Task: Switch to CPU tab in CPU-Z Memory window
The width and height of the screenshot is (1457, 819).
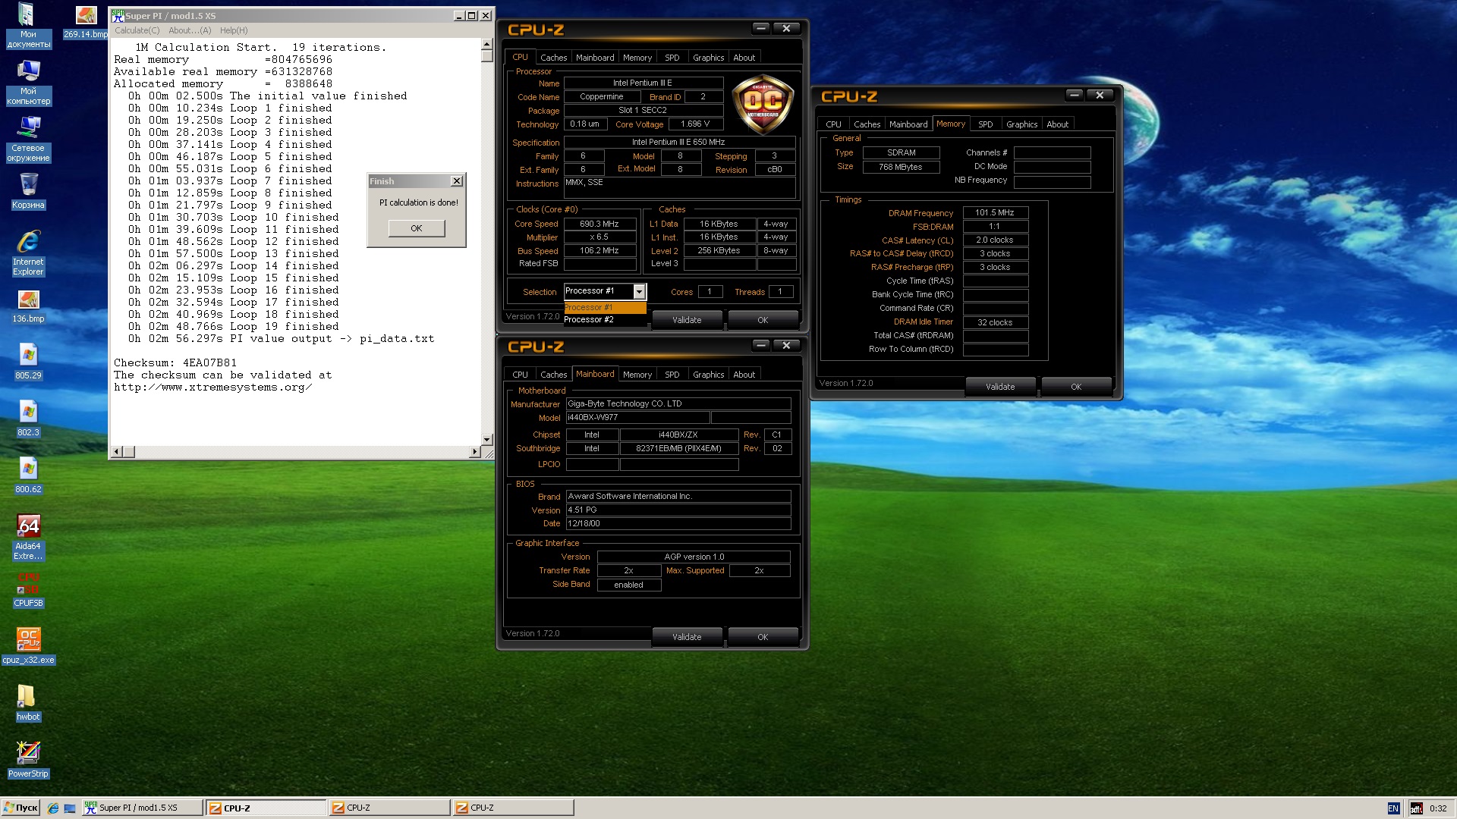Action: pyautogui.click(x=833, y=124)
